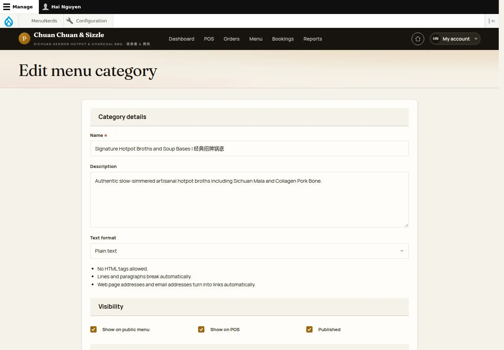Click the Visibility section header
This screenshot has height=350, width=504.
[x=249, y=307]
